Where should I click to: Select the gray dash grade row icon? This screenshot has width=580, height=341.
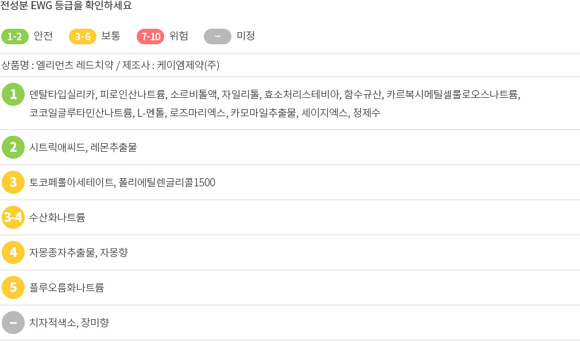13,323
